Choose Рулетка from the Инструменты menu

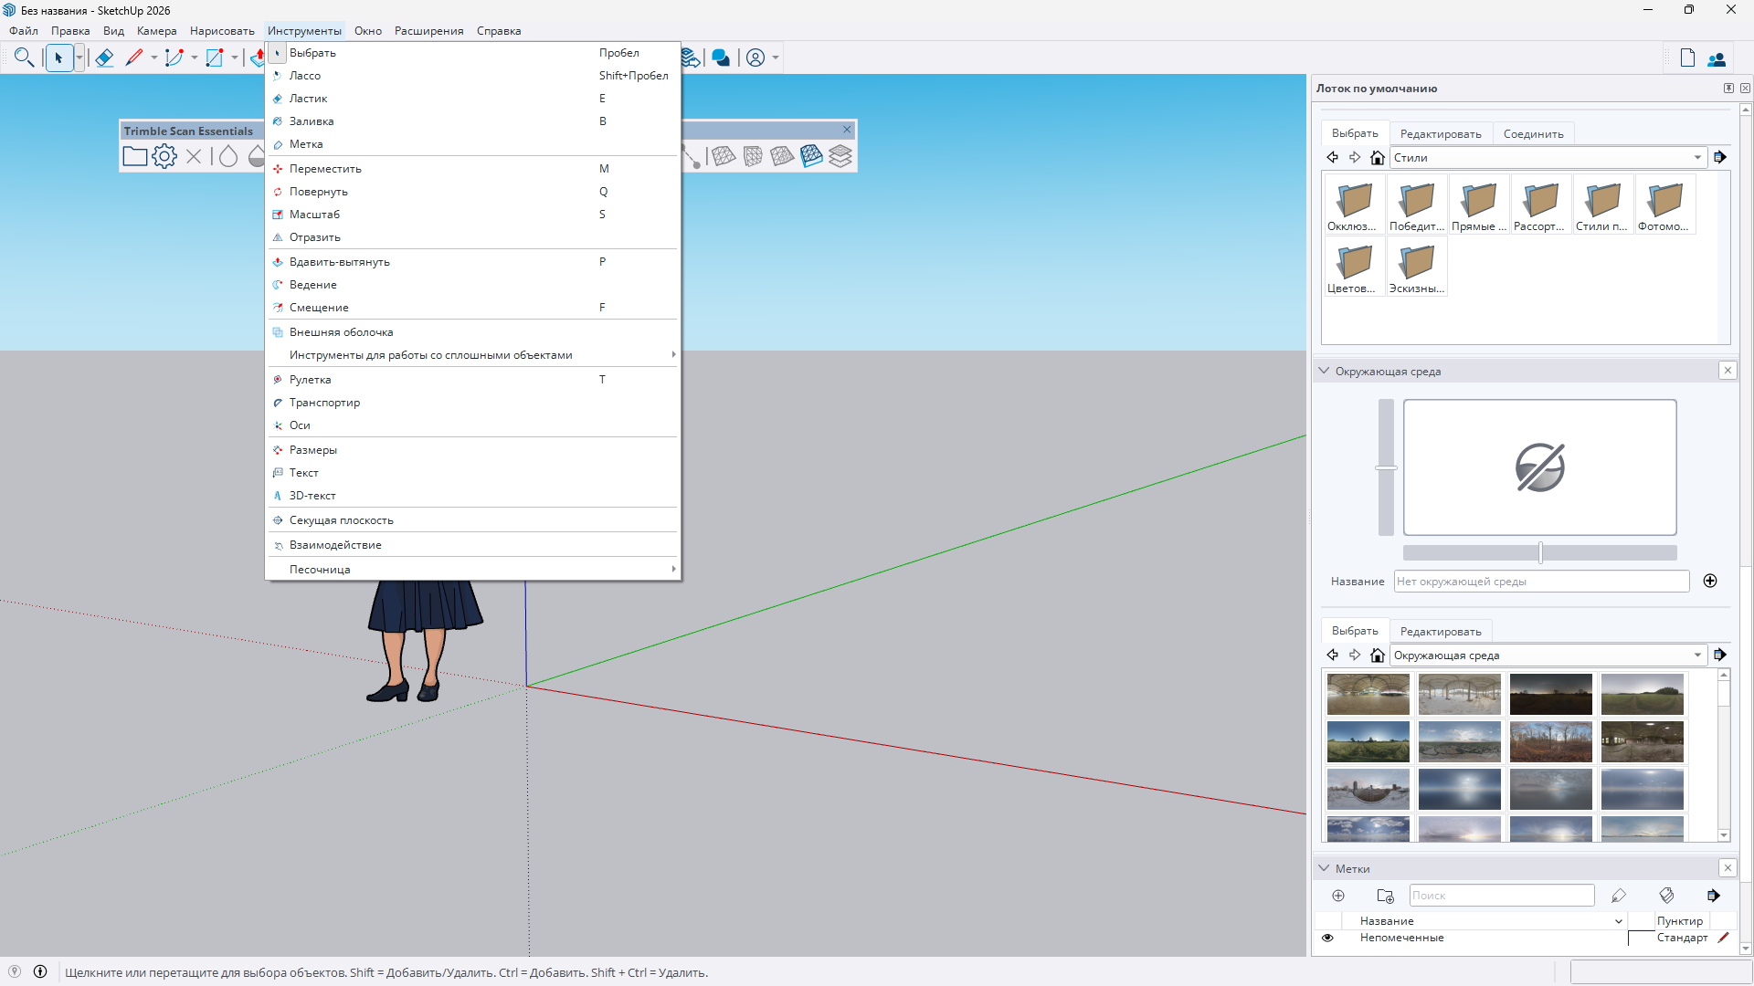(311, 380)
